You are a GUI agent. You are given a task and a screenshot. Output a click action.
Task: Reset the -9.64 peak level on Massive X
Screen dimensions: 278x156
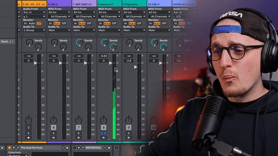(103, 56)
